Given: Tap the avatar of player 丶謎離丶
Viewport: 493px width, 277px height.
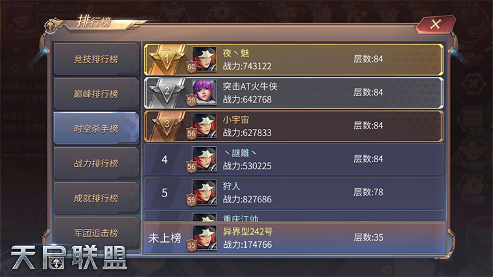Looking at the screenshot, I should pos(204,159).
